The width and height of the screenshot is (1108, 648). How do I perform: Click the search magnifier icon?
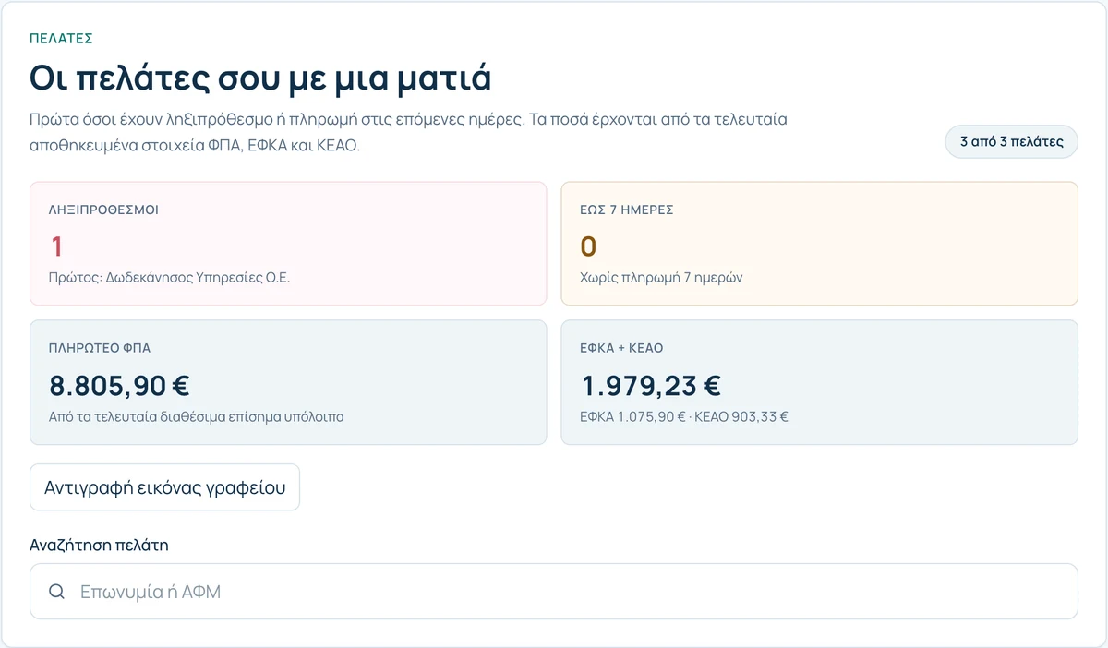56,592
